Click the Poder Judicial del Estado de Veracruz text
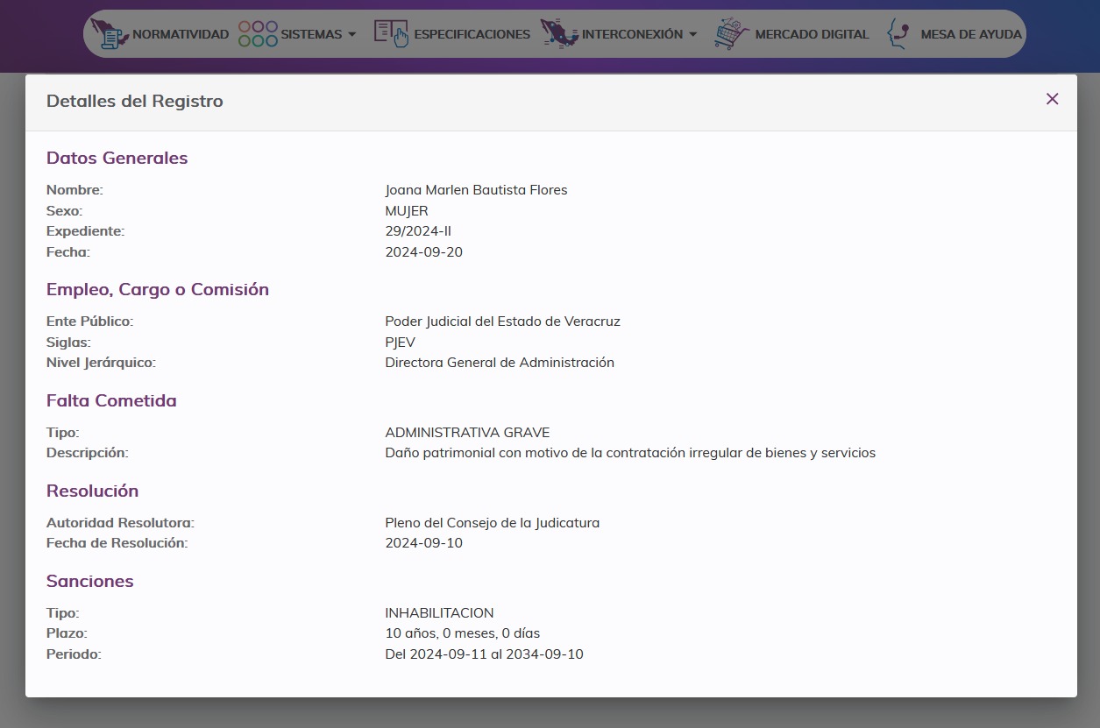Image resolution: width=1100 pixels, height=728 pixels. pyautogui.click(x=502, y=322)
